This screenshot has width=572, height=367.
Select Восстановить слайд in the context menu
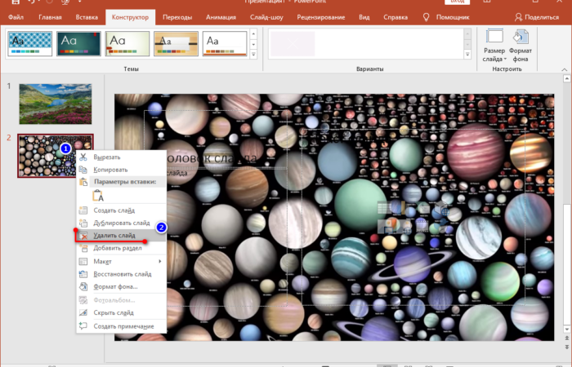(x=123, y=274)
